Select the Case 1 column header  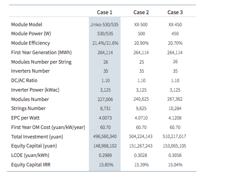pos(105,12)
